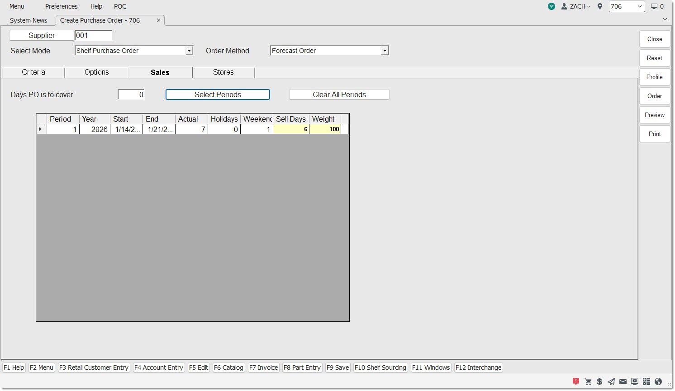Click the green connection status icon
675x391 pixels.
click(551, 6)
